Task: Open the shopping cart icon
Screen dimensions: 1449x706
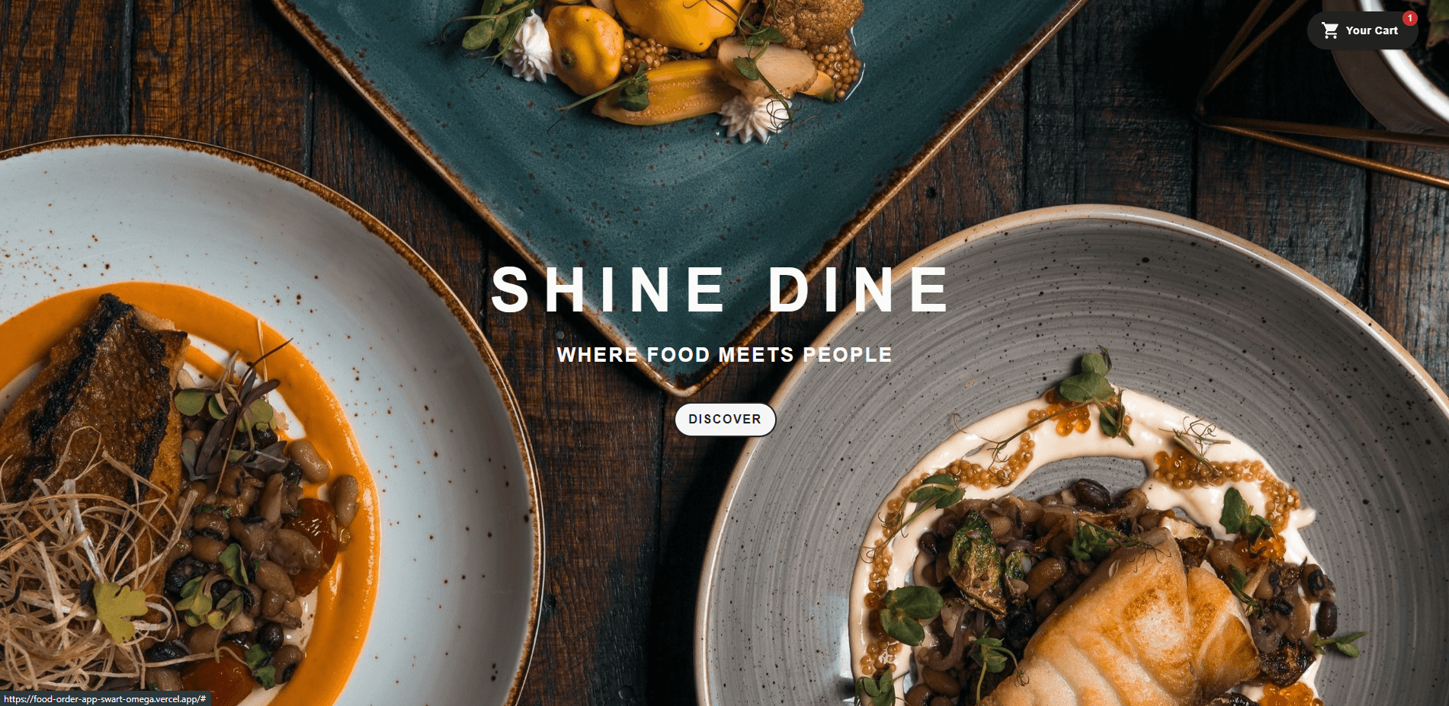Action: click(x=1330, y=30)
